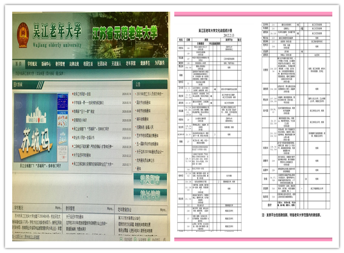
Task: Click the 江苏省示范老年大学 banner title
Action: point(125,33)
